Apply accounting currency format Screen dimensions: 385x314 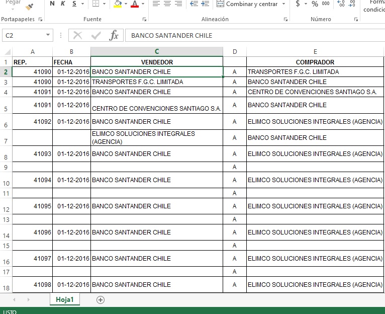point(298,4)
